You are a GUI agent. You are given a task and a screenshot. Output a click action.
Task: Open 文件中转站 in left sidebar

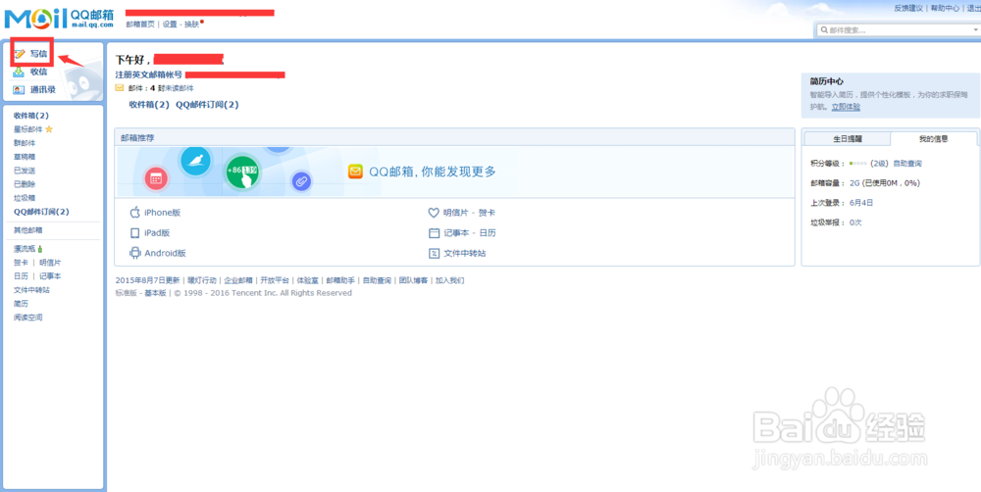coord(32,290)
